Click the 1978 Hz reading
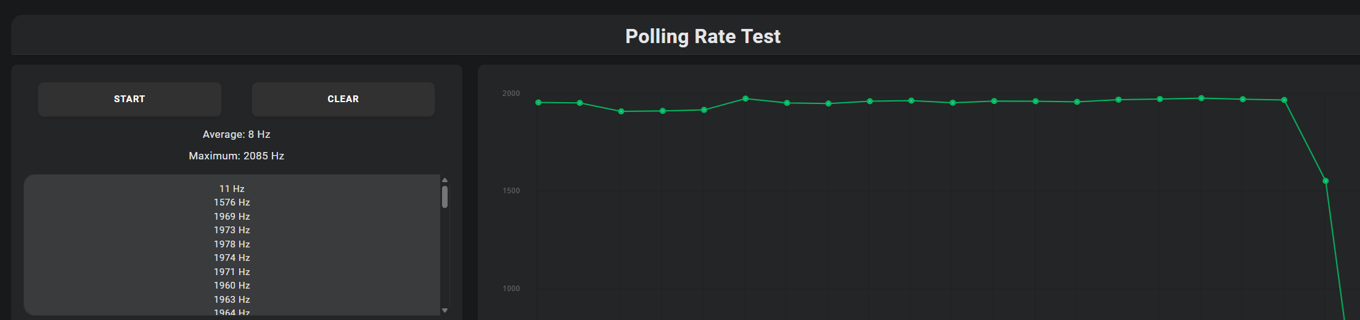The image size is (1360, 320). click(x=232, y=244)
